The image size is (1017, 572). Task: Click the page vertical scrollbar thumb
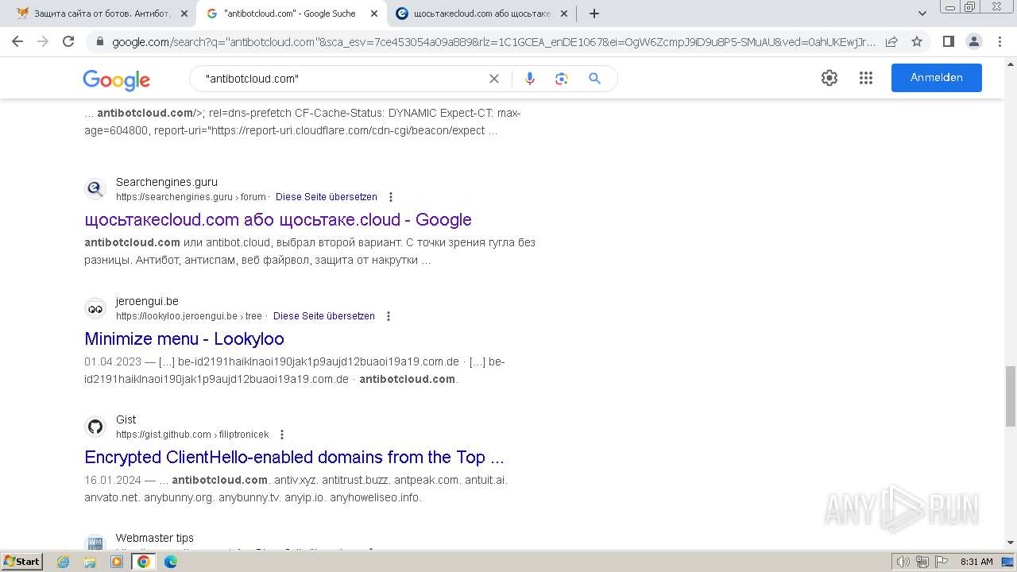pyautogui.click(x=1010, y=396)
